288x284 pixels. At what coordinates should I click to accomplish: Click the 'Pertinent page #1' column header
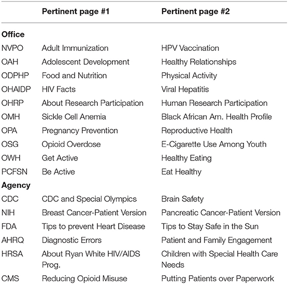[x=76, y=11]
